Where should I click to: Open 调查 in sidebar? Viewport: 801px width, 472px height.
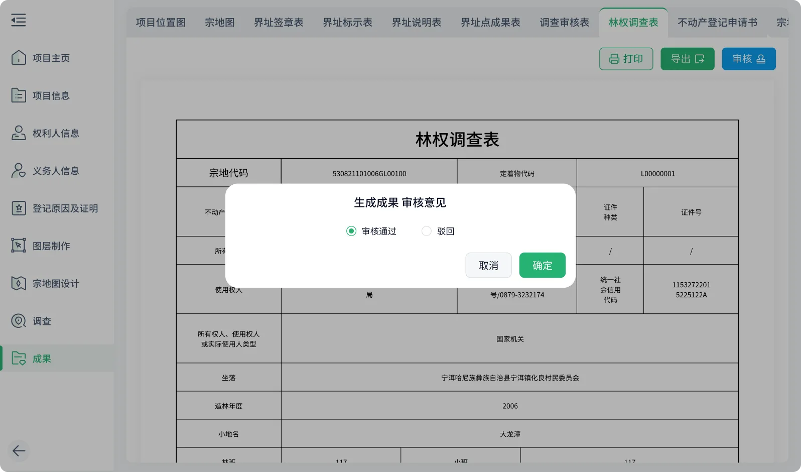(x=57, y=321)
